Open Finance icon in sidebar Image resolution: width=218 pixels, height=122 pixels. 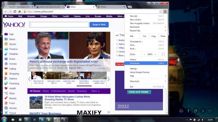coord(6,49)
